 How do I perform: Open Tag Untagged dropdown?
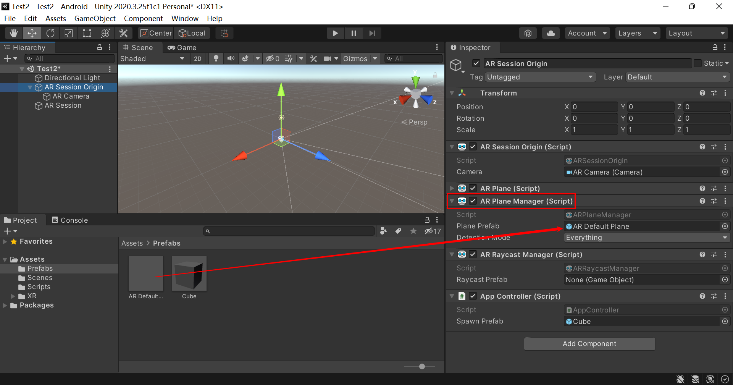coord(541,77)
